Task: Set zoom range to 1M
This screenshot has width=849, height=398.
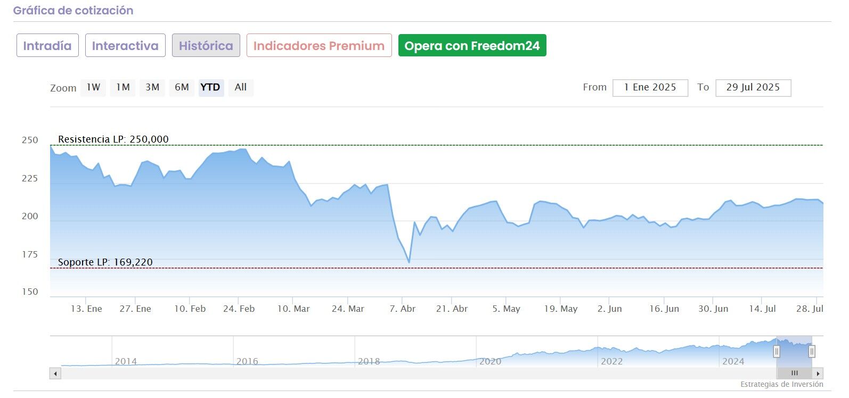Action: tap(123, 87)
